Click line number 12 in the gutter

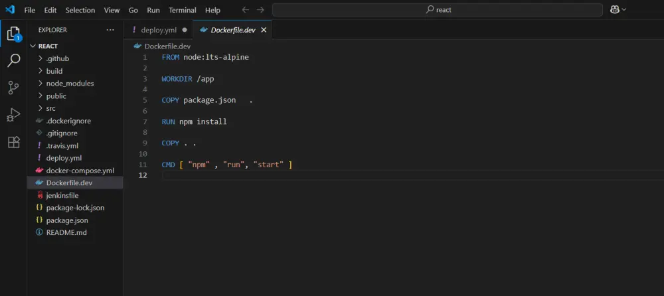coord(143,175)
